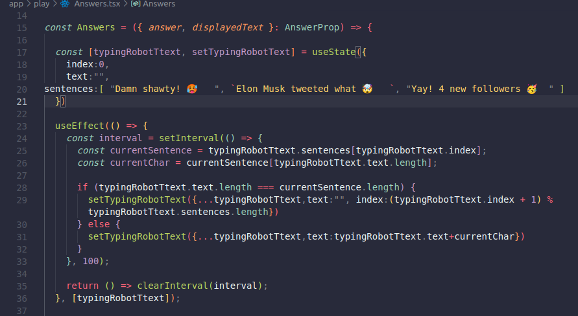The image size is (578, 316).
Task: Click the 'else' keyword on line 30
Action: tap(99, 224)
